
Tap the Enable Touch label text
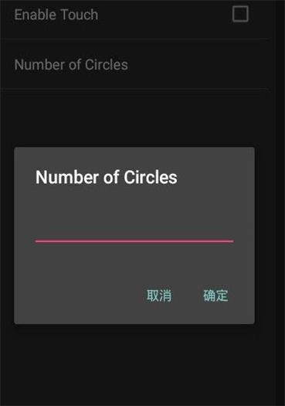click(x=56, y=15)
